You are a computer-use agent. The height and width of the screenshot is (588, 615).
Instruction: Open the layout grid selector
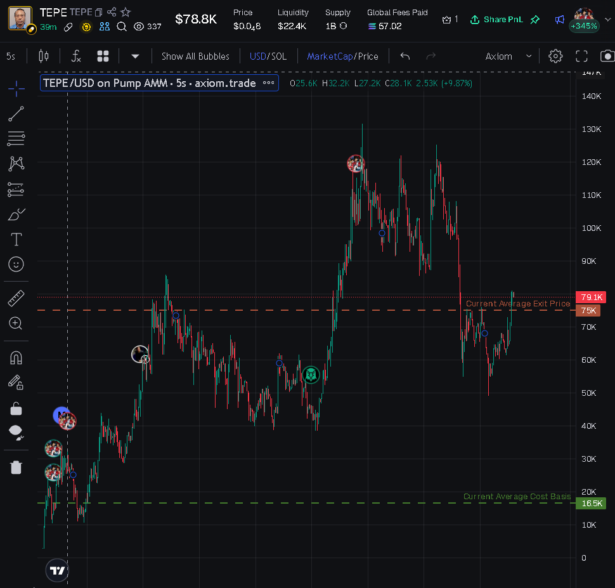pos(103,56)
